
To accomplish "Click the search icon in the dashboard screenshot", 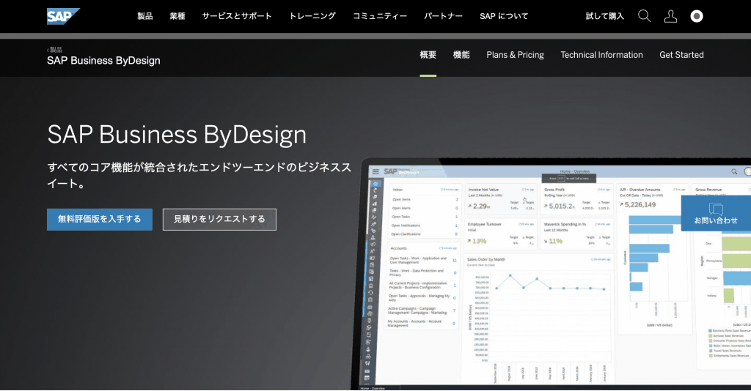I will coord(733,171).
